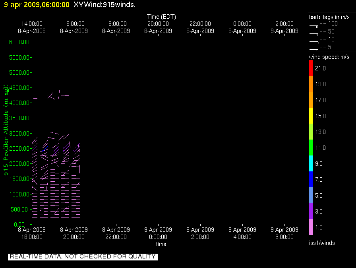Select the bottom 8-Apr-2009 22:00:00 label

pyautogui.click(x=116, y=233)
